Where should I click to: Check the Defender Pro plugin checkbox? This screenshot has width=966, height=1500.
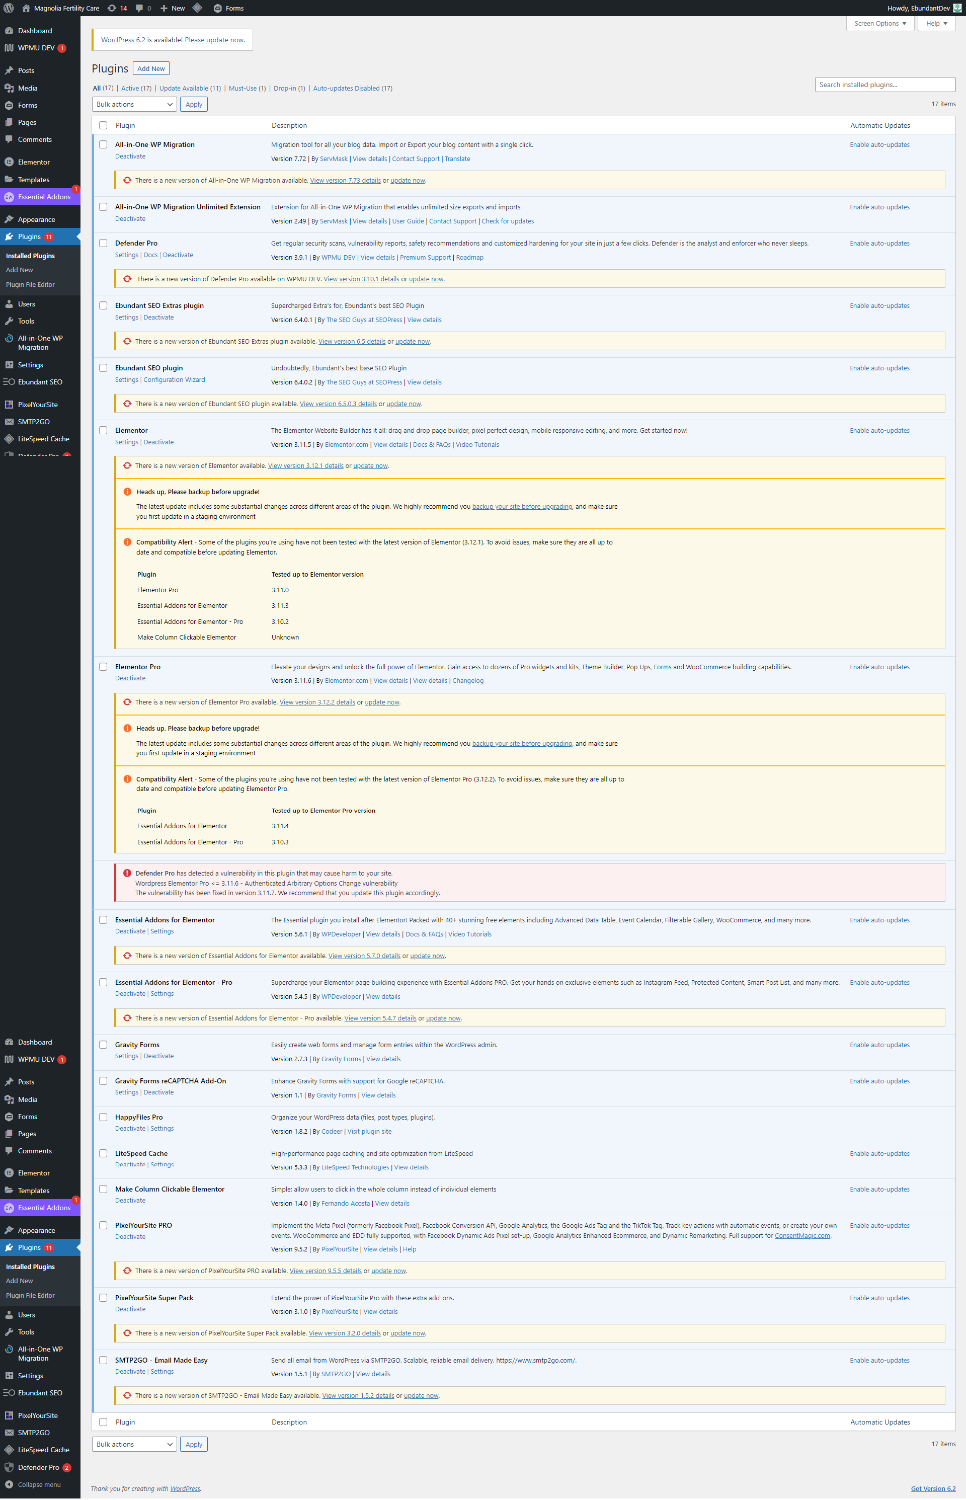tap(103, 244)
